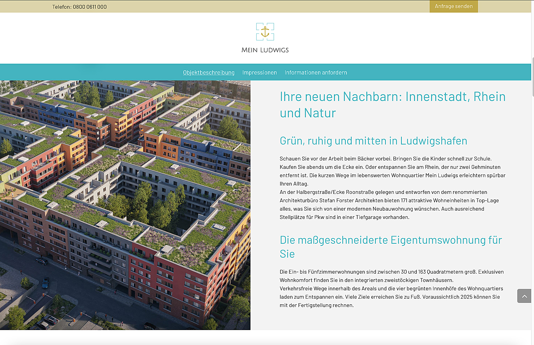Click the aerial rendering of the housing block
The width and height of the screenshot is (534, 345).
[125, 205]
